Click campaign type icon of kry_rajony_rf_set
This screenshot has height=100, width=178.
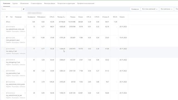(7, 49)
